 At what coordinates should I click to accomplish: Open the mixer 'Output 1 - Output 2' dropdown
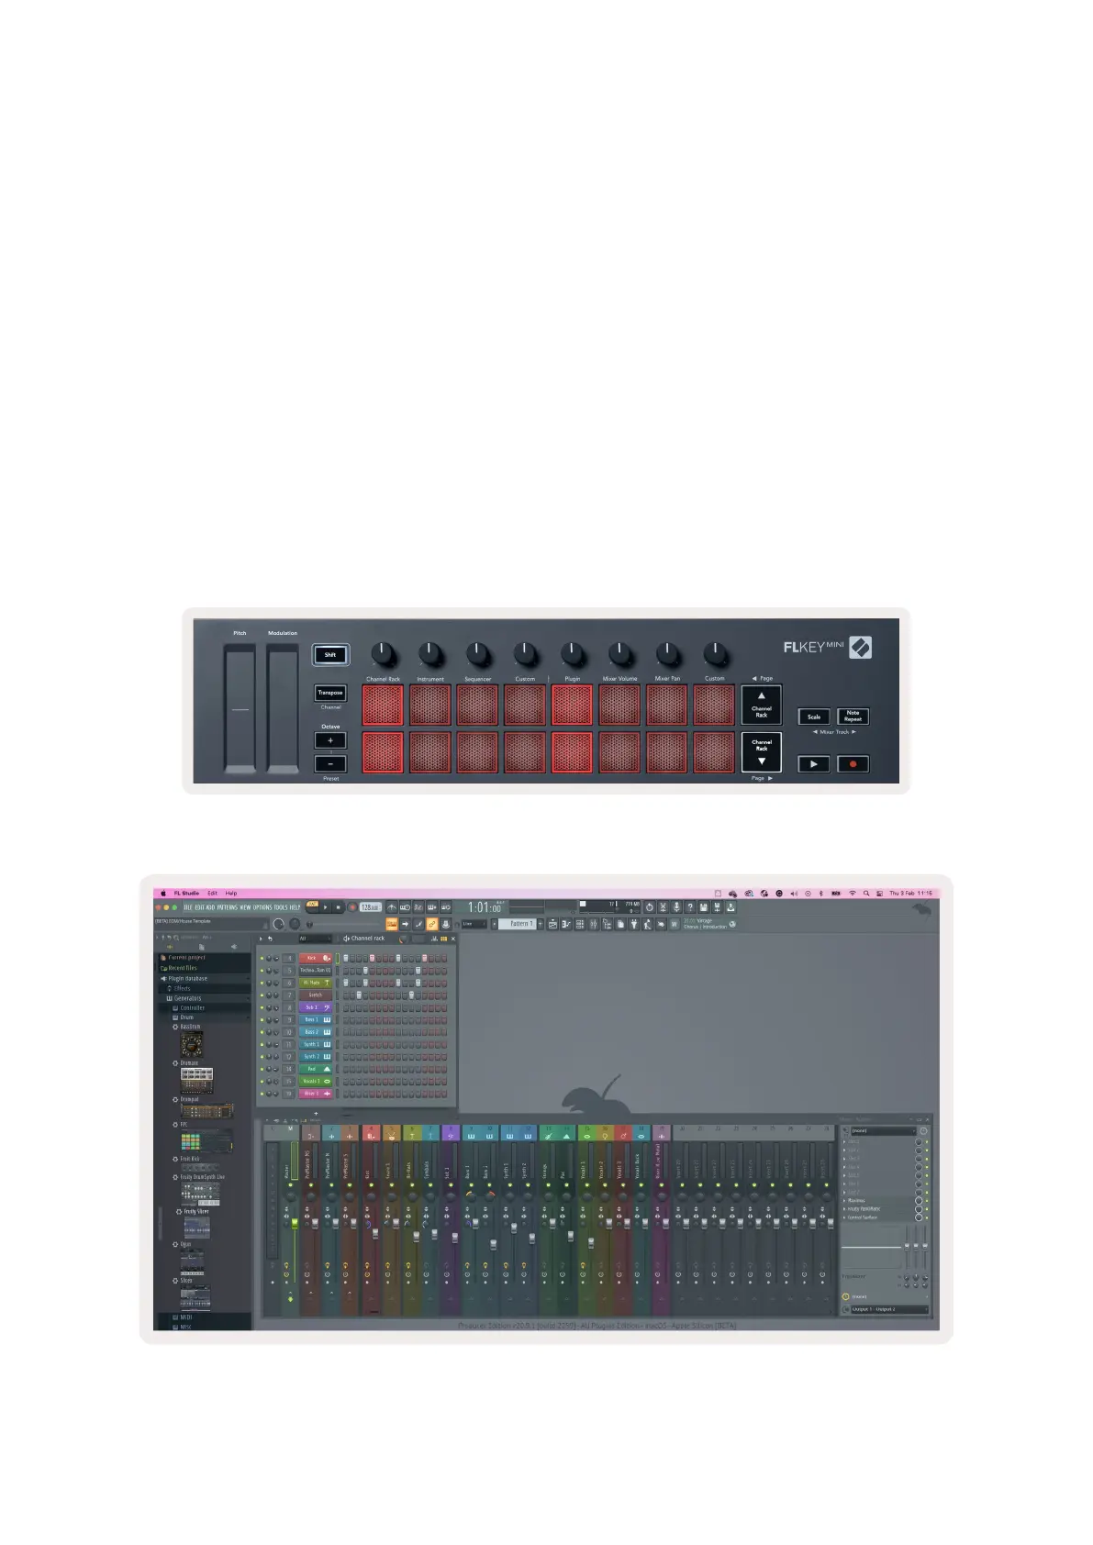tap(888, 1309)
